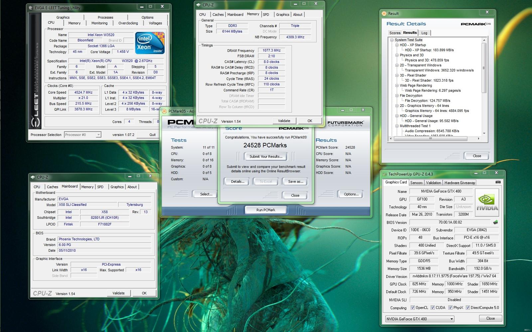Toggle the DirectCompute 5.0 checkbox
Screen dimensions: 532x332
tap(468, 308)
